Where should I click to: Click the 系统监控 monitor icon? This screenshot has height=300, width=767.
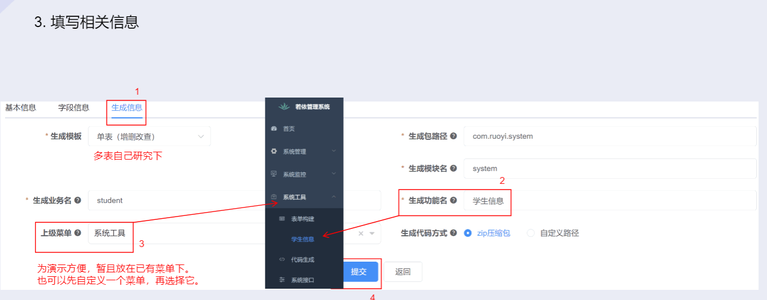[274, 174]
